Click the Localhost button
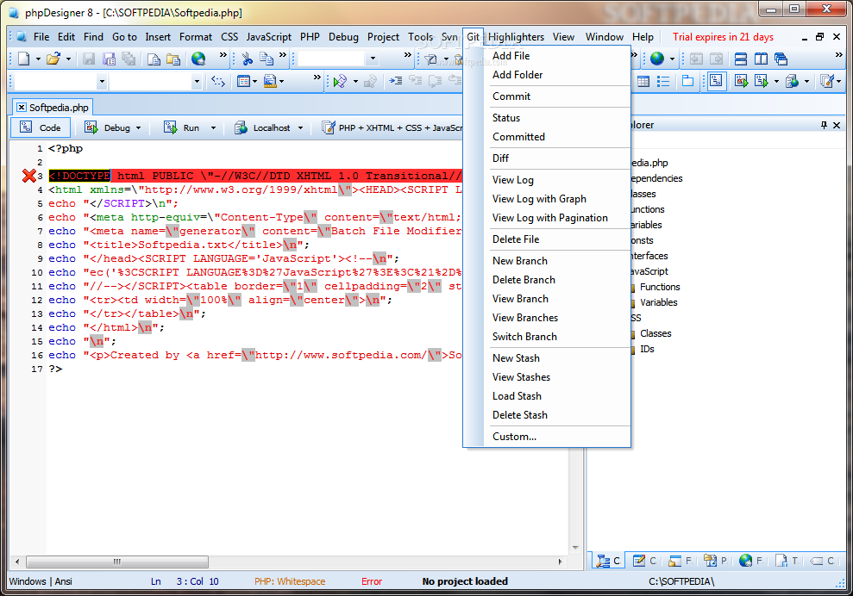853x596 pixels. click(264, 127)
